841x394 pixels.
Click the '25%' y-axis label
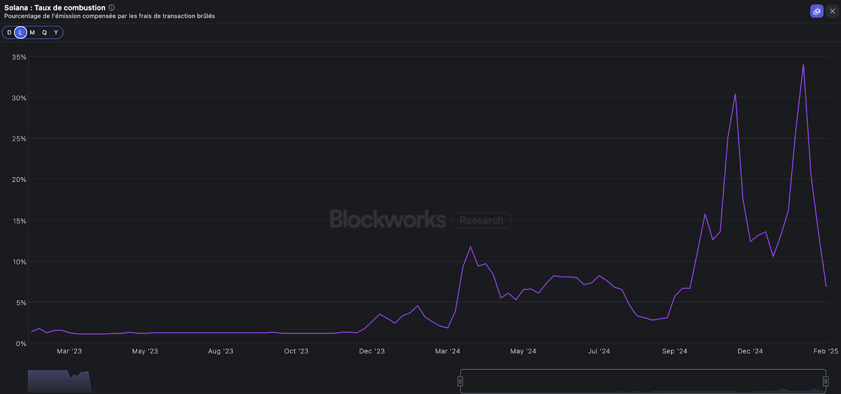coord(19,139)
